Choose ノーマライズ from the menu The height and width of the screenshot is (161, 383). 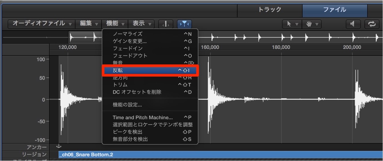point(150,34)
